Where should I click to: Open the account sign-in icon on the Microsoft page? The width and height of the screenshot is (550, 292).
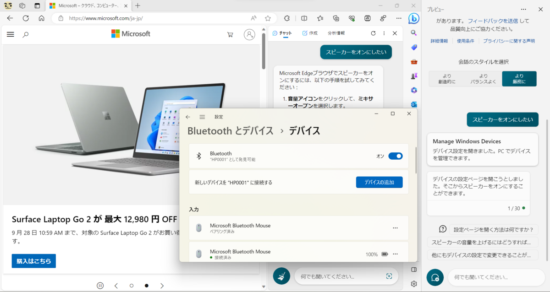(249, 34)
